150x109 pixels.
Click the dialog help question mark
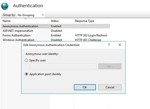click(109, 45)
